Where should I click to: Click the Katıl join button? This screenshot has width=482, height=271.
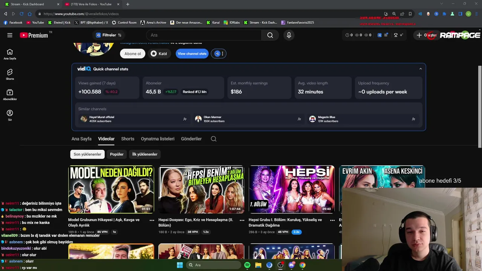159,53
